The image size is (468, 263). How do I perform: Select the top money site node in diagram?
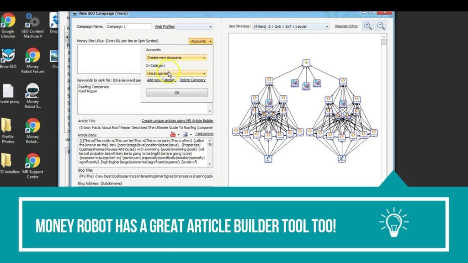click(306, 63)
